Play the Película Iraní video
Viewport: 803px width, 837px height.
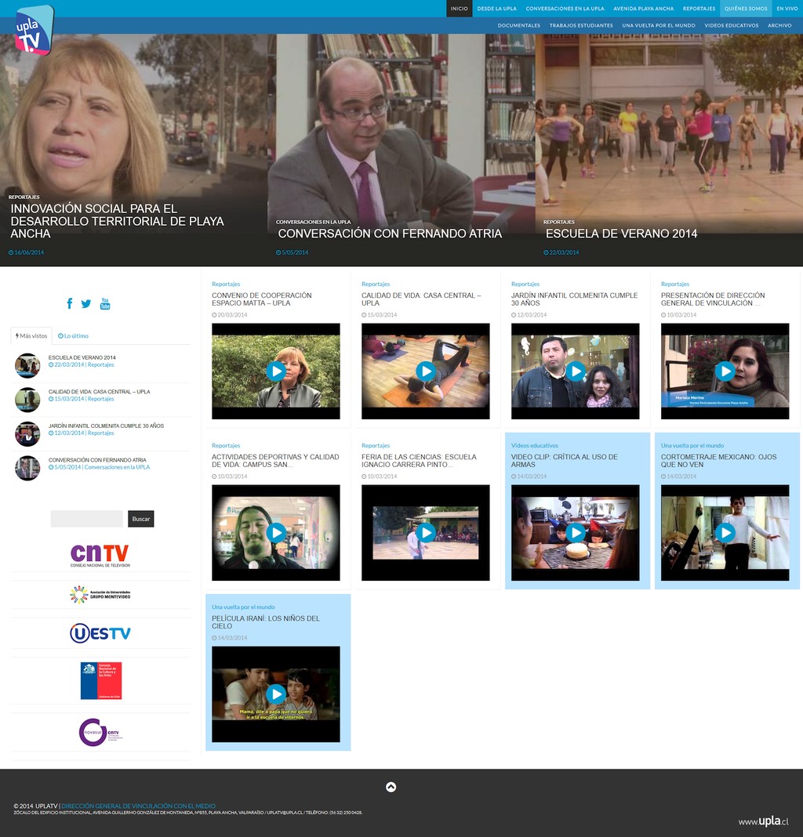point(275,694)
